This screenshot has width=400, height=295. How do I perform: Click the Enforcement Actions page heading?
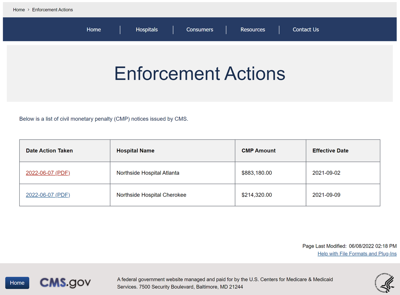click(x=200, y=73)
